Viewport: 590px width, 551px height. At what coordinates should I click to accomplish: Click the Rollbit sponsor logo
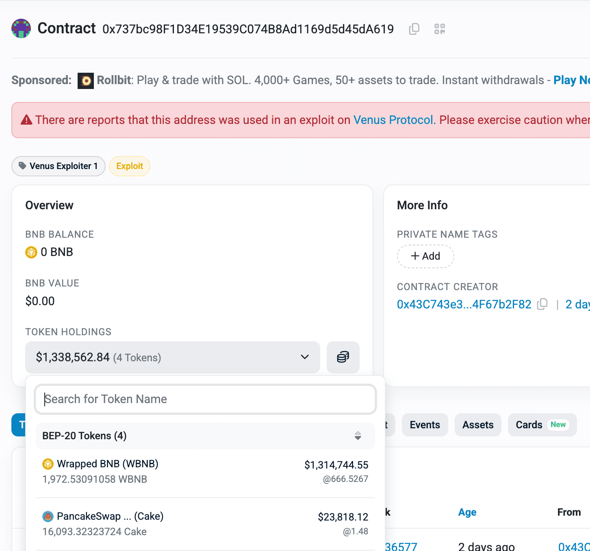86,81
